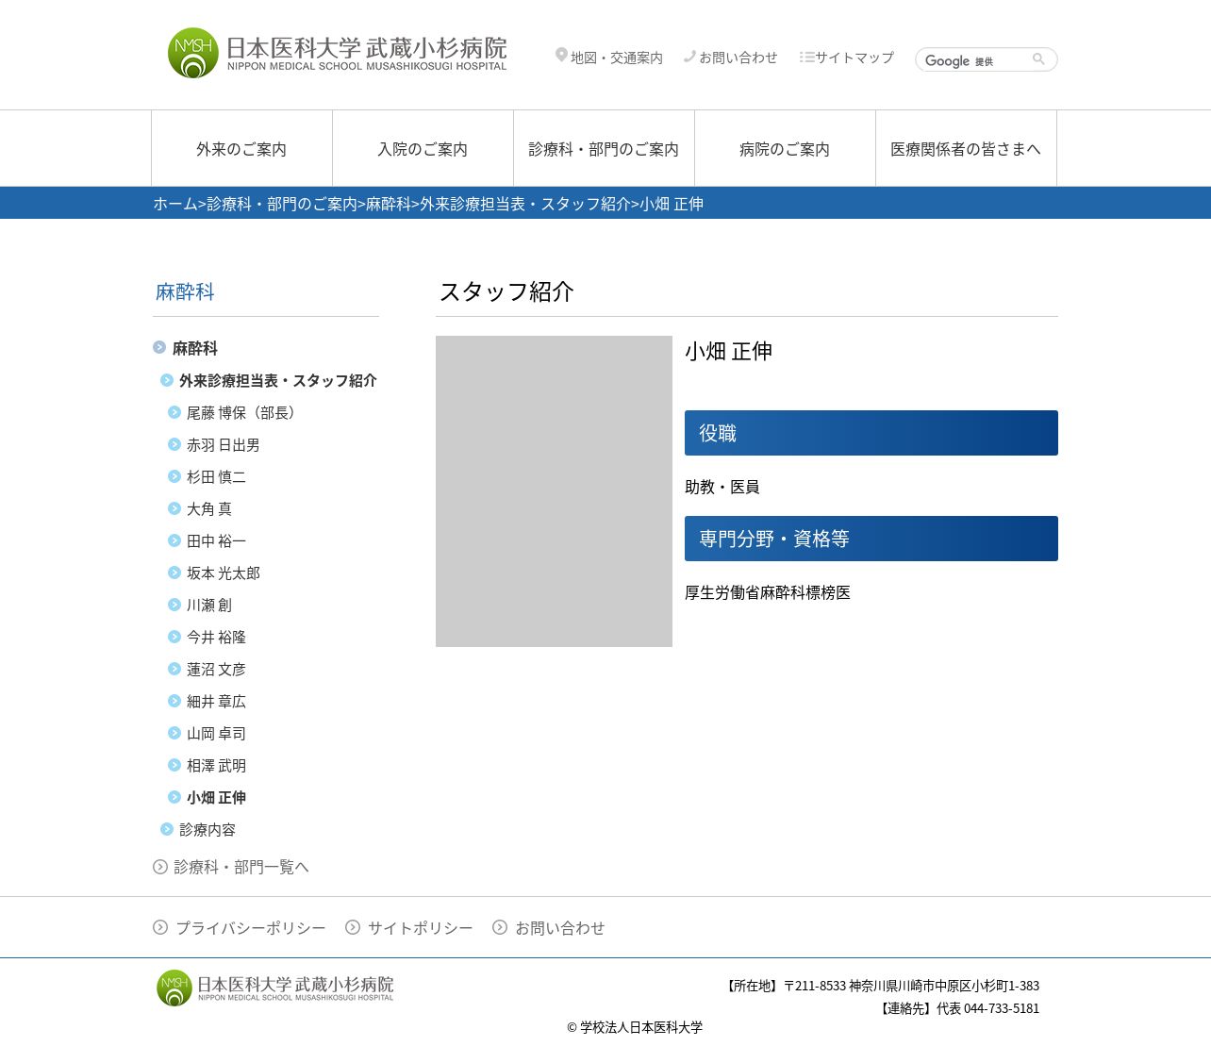The width and height of the screenshot is (1211, 1046).
Task: Click the bullet icon beside 大角 真
Action: point(174,508)
